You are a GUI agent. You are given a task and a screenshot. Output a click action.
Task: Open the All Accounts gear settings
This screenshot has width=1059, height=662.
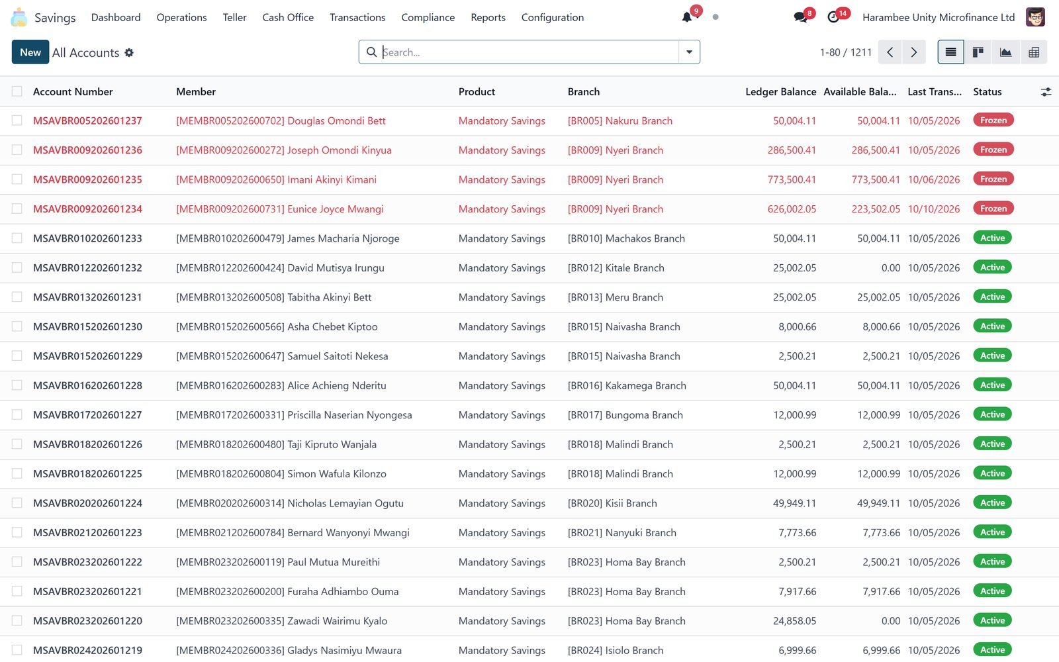pos(129,52)
